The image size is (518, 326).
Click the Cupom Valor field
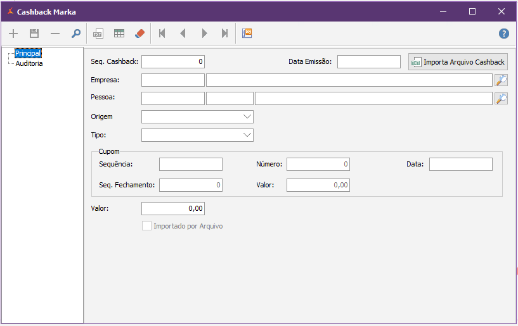(x=318, y=185)
